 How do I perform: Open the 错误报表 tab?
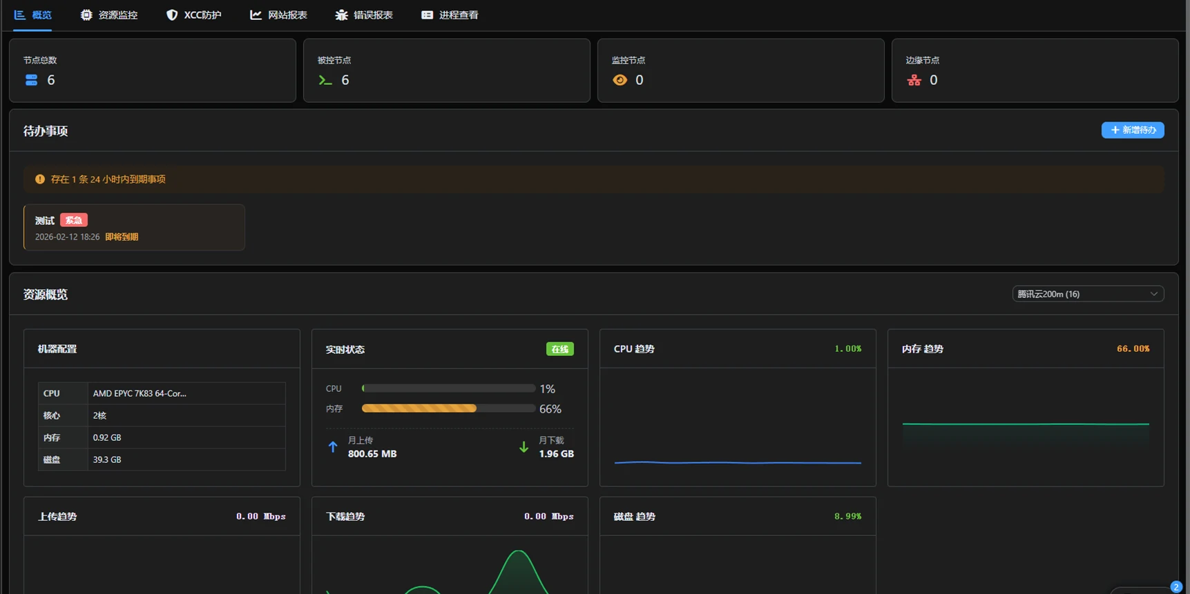coord(364,15)
